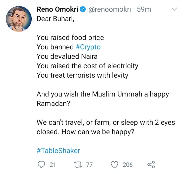Open the share icon options
The height and width of the screenshot is (174, 184).
[x=151, y=165]
